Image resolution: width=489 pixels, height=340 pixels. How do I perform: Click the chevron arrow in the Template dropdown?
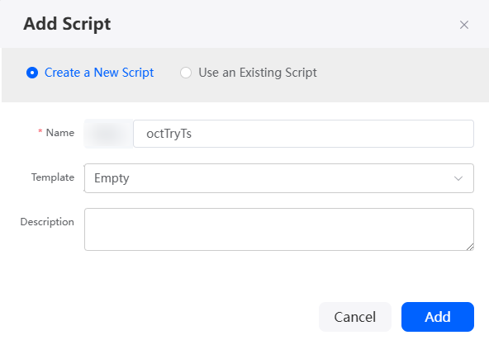[x=458, y=178]
